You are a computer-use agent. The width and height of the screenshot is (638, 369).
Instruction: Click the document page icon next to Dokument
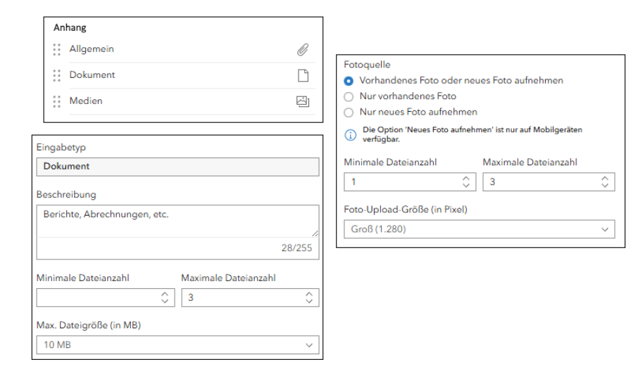point(303,75)
